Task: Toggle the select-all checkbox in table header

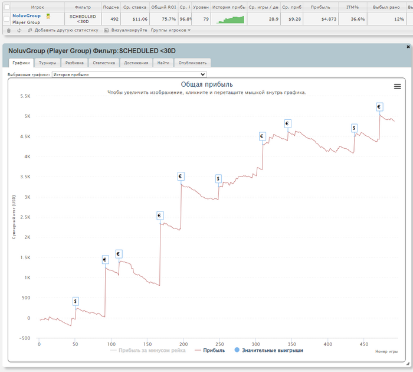Action: pos(7,8)
